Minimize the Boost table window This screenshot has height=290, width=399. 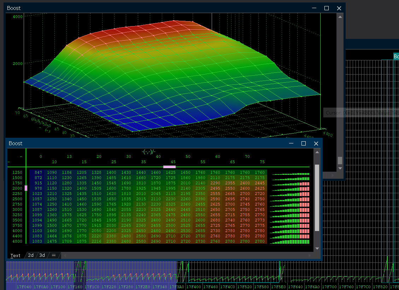pyautogui.click(x=291, y=143)
